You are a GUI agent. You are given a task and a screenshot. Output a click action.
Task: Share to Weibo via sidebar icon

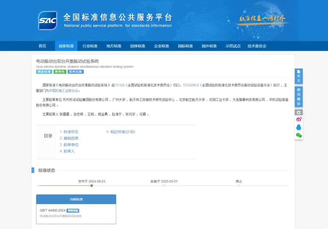click(x=299, y=119)
